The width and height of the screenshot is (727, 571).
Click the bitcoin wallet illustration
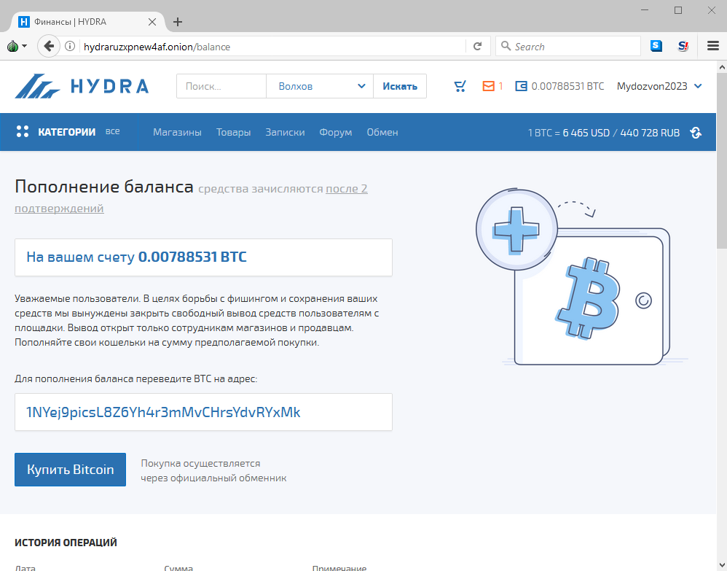[x=582, y=276]
